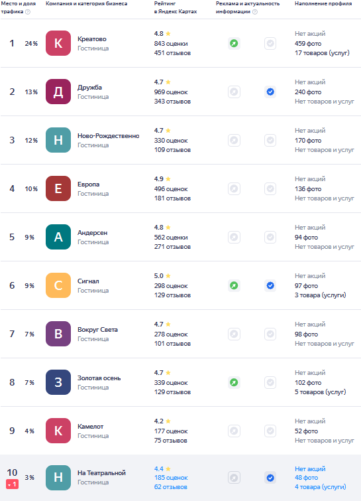
Task: Click help icon beside Реклама и актуальность информации
Action: 255,12
